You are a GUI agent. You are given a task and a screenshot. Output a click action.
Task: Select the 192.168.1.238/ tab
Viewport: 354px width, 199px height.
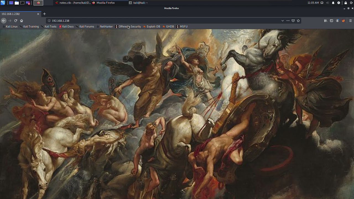(x=20, y=14)
